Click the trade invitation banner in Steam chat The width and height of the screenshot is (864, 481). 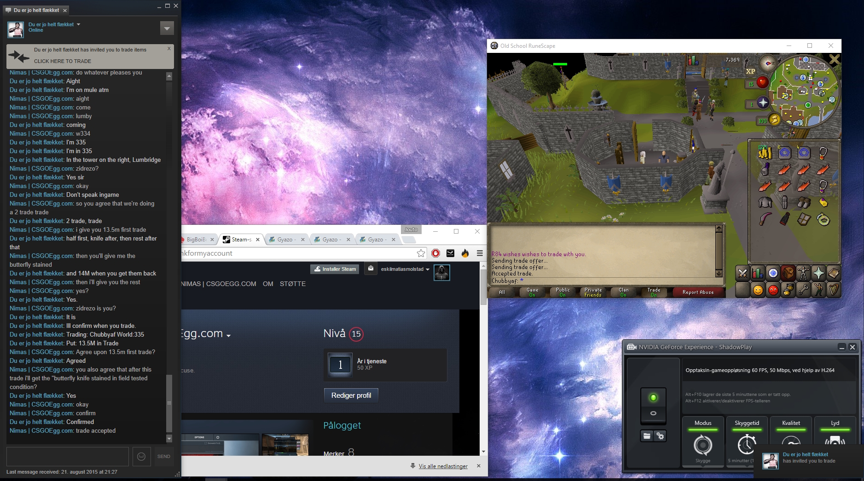click(x=90, y=56)
